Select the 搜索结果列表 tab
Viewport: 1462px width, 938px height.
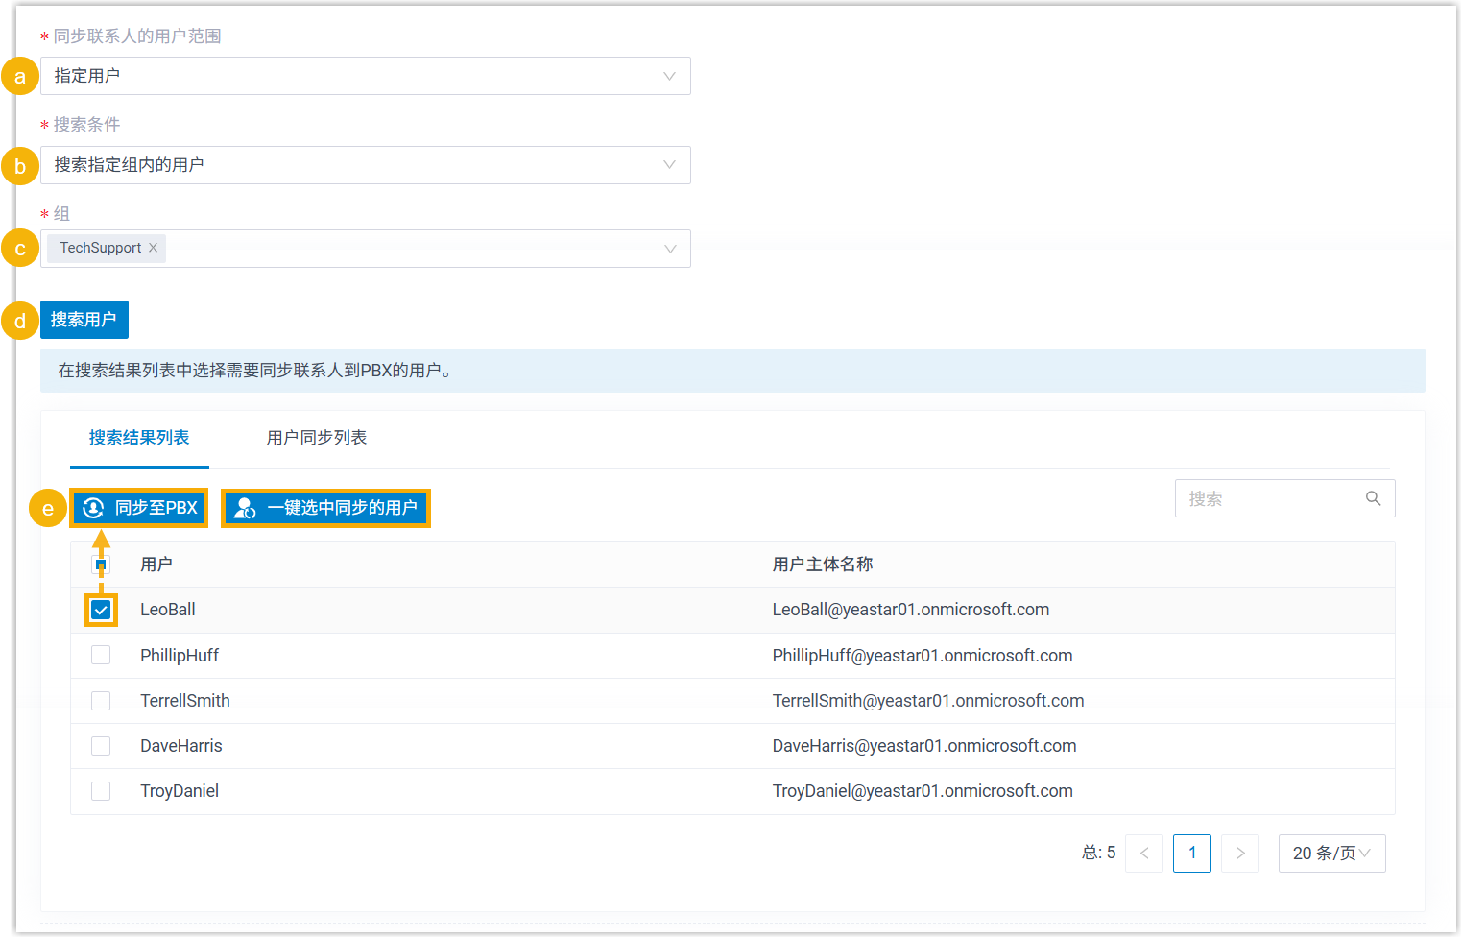[139, 438]
